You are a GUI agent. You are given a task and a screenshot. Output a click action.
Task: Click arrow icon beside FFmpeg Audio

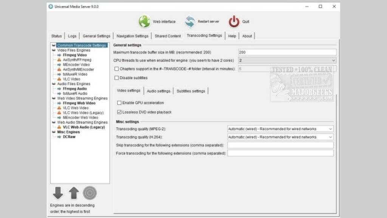click(59, 89)
